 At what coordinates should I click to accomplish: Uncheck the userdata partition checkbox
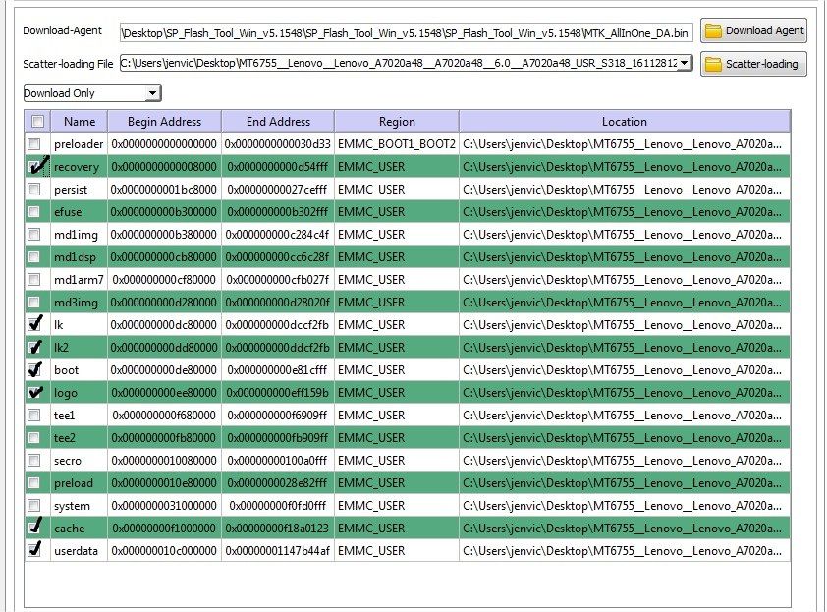click(35, 551)
